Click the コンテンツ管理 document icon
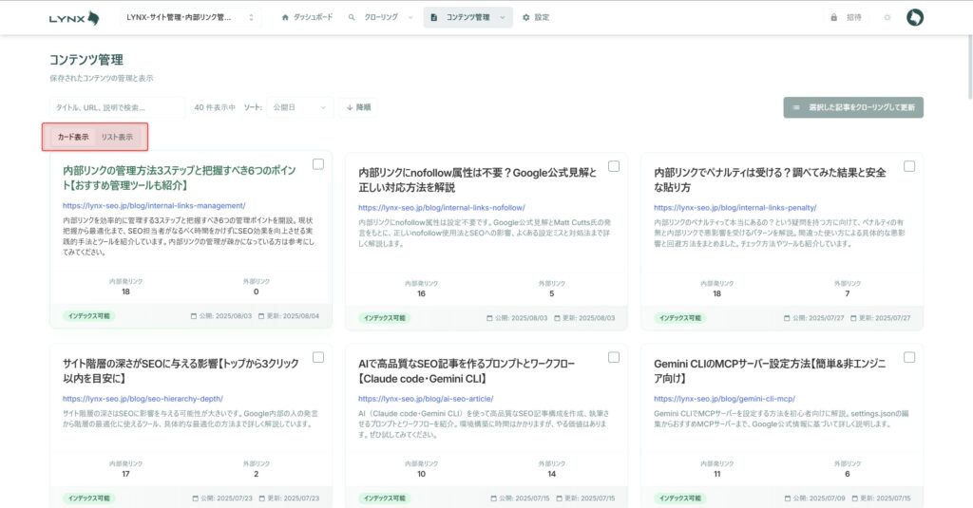 tap(434, 17)
